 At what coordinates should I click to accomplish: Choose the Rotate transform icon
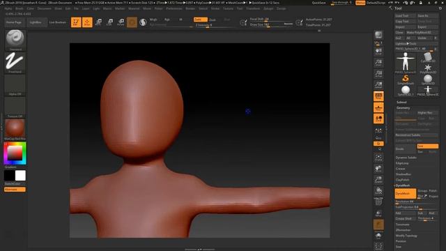pos(121,22)
